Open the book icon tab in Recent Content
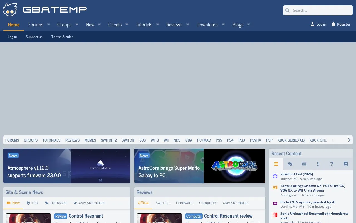This screenshot has width=356, height=223. click(x=346, y=164)
